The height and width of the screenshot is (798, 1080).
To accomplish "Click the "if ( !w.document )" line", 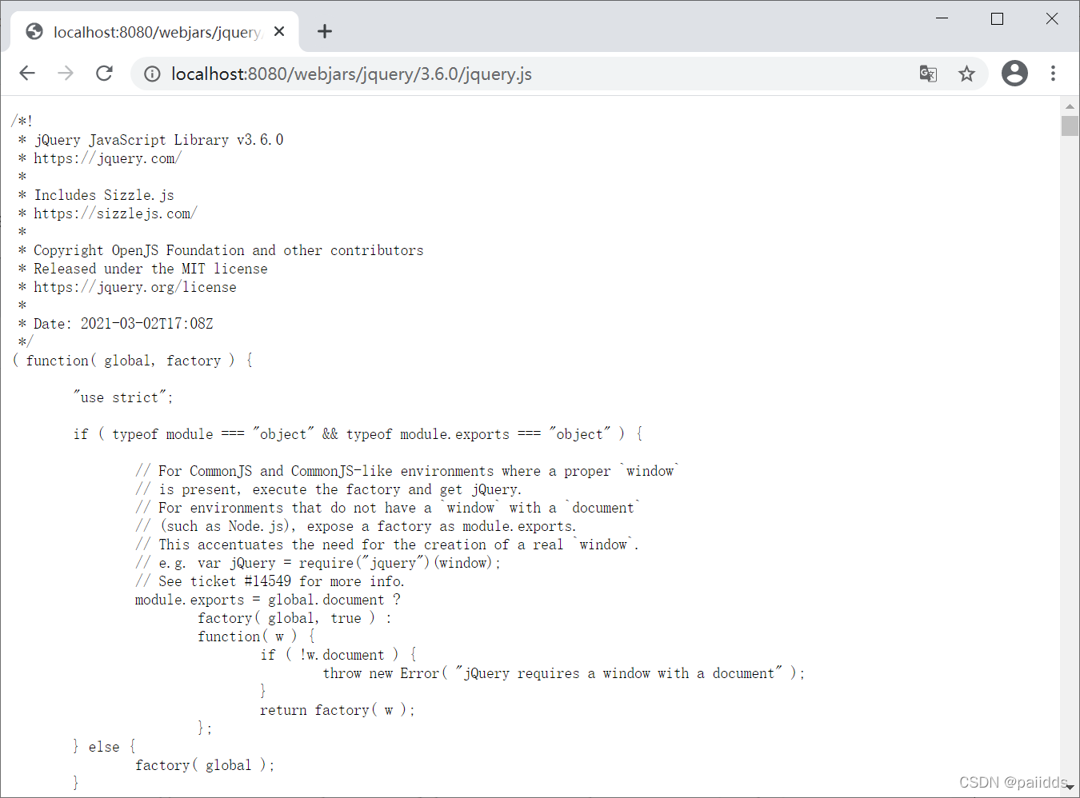I will tap(338, 655).
